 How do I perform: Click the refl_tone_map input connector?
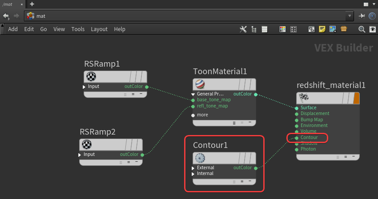pyautogui.click(x=193, y=107)
